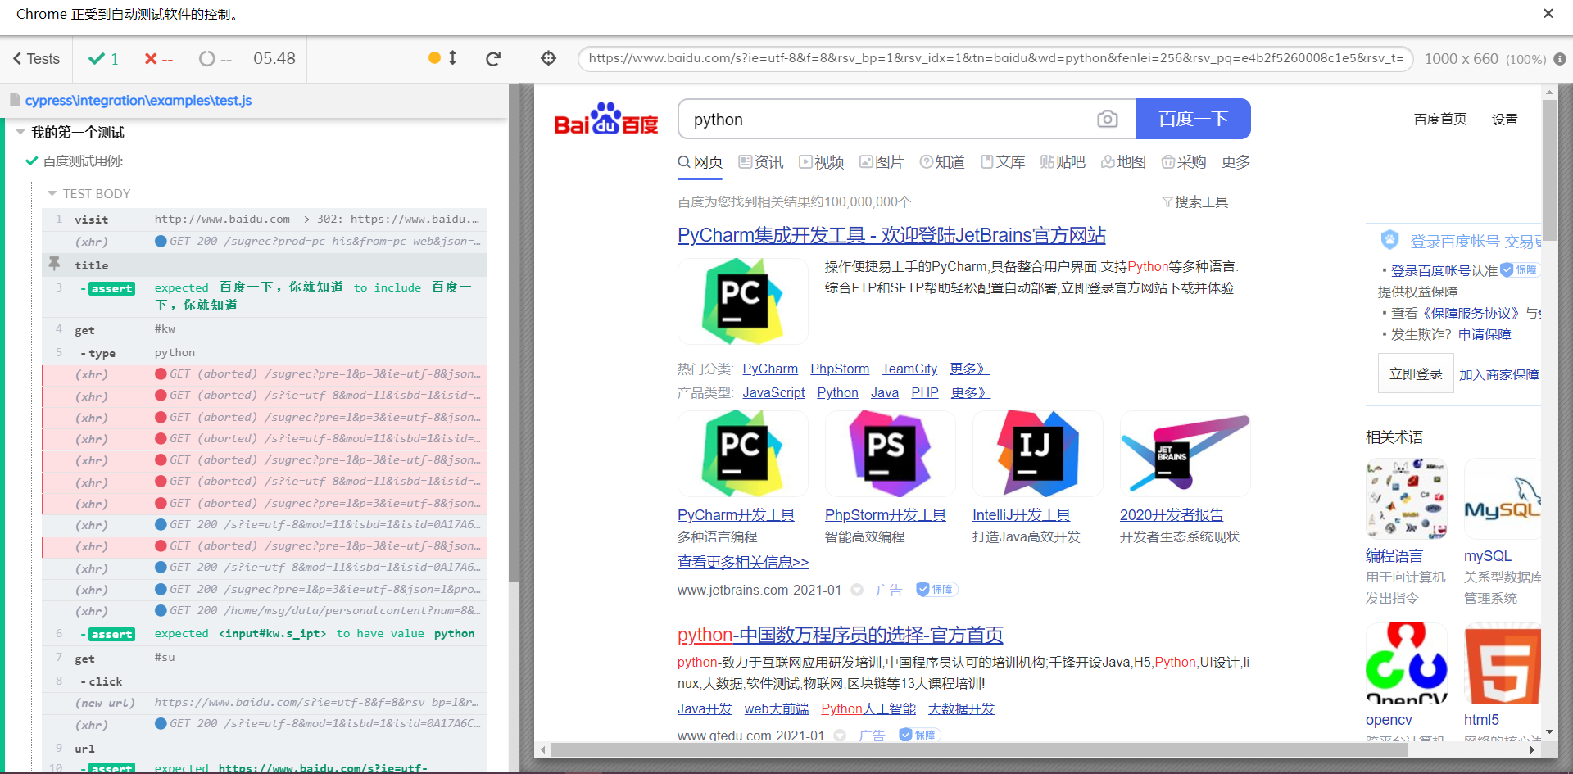The image size is (1573, 774).
Task: Go back to the Tests list
Action: coord(36,59)
